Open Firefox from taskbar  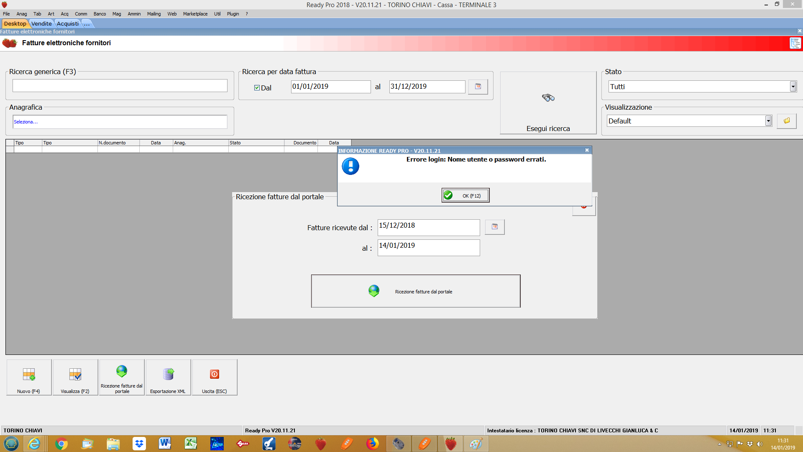coord(372,444)
